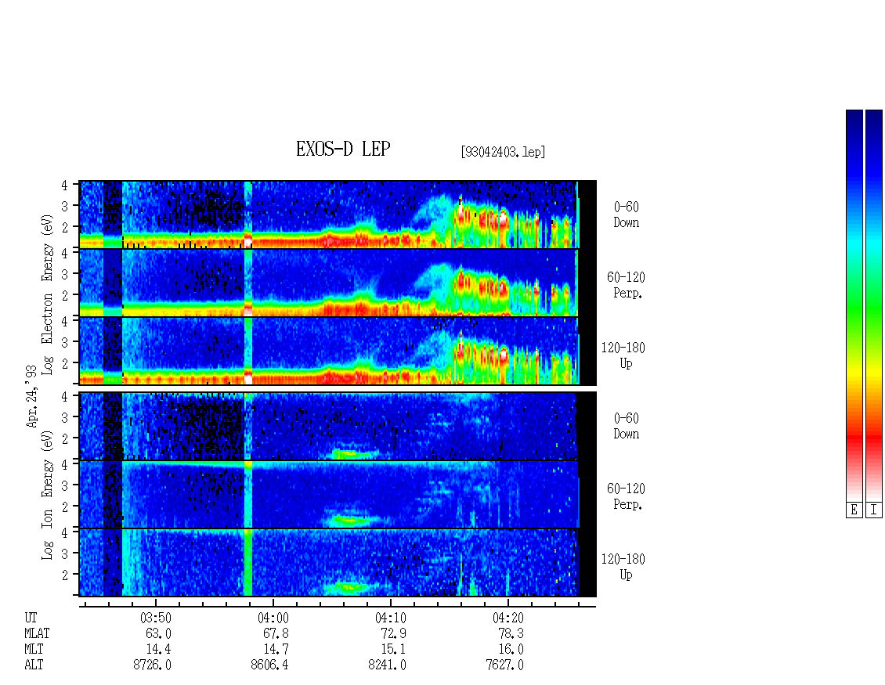Click the ion color scale bar above I
The image size is (885, 685).
[874, 305]
